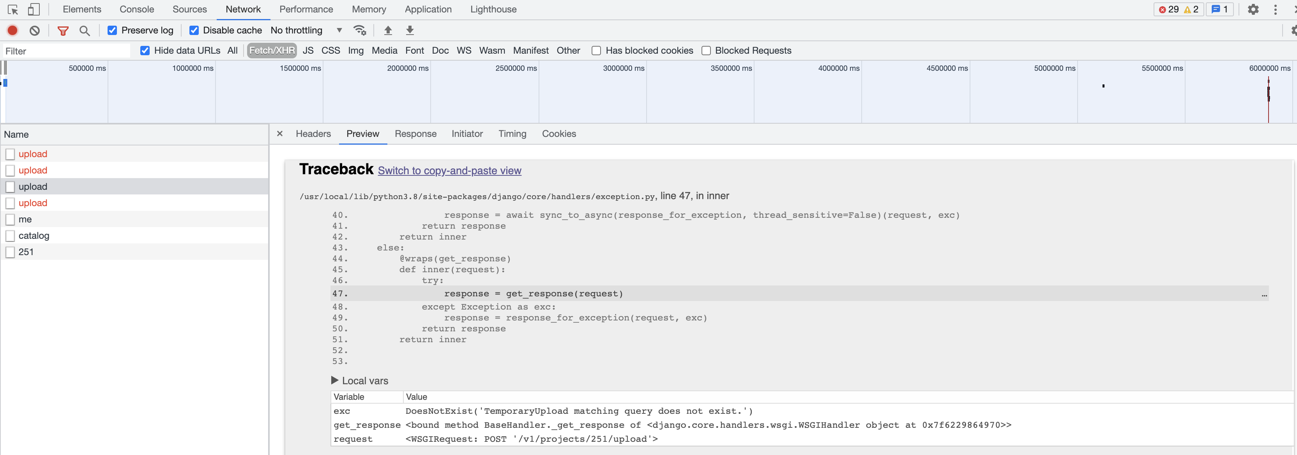The width and height of the screenshot is (1297, 455).
Task: Uncheck Disable cache
Action: click(194, 30)
